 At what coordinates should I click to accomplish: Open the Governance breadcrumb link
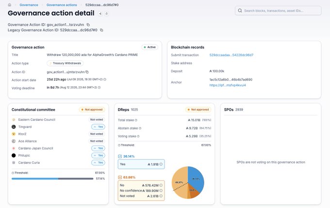coord(29,5)
